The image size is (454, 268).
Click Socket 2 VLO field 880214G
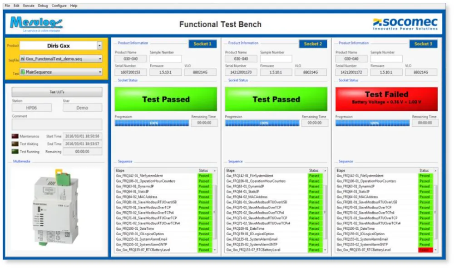coord(311,72)
